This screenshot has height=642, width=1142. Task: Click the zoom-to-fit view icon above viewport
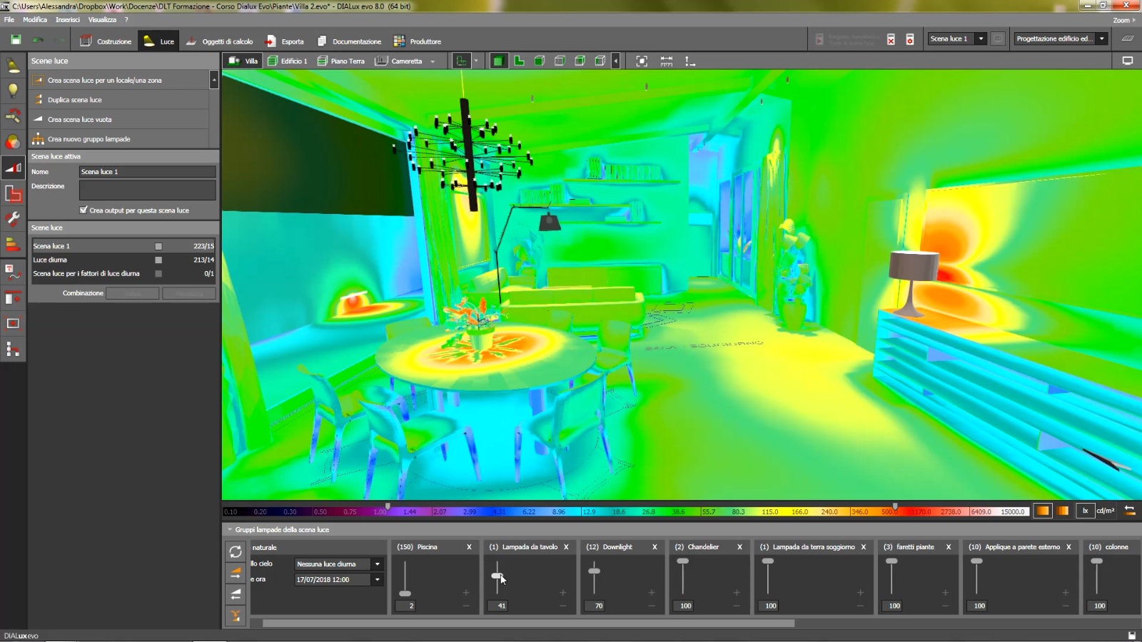[642, 61]
